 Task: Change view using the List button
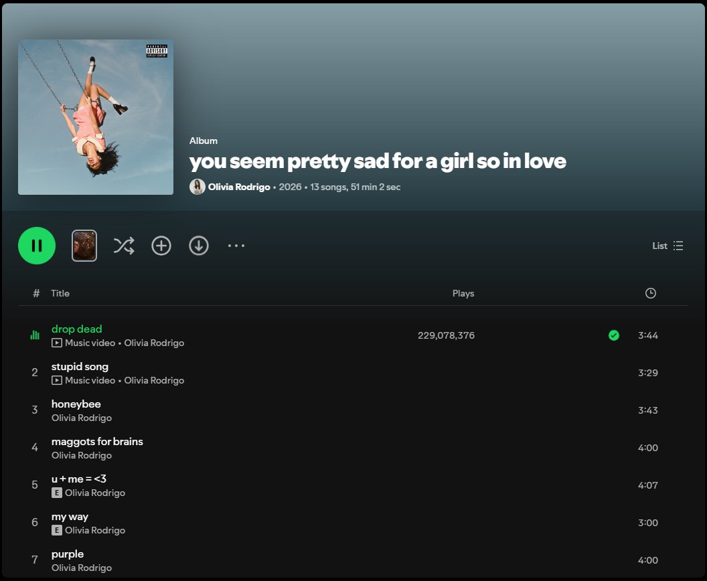[x=667, y=246]
